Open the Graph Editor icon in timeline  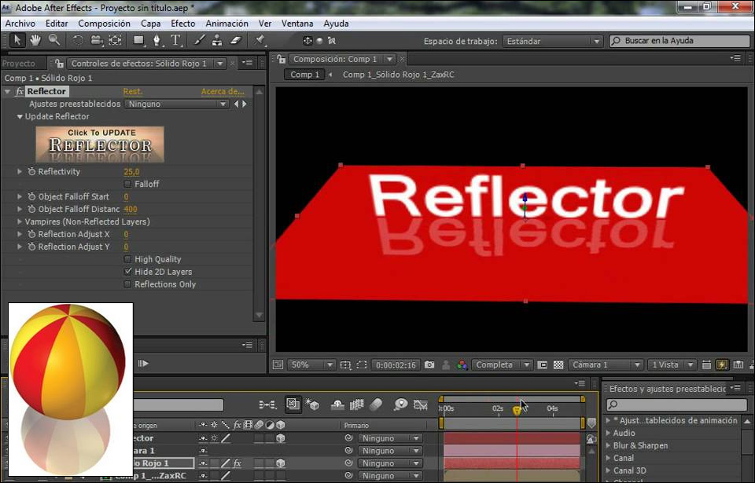pos(421,405)
